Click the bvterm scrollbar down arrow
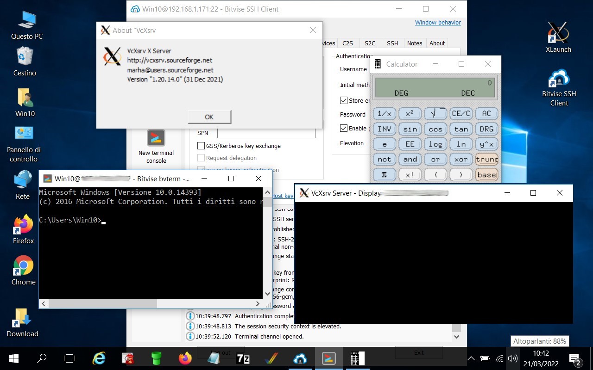This screenshot has height=370, width=593. pyautogui.click(x=267, y=293)
